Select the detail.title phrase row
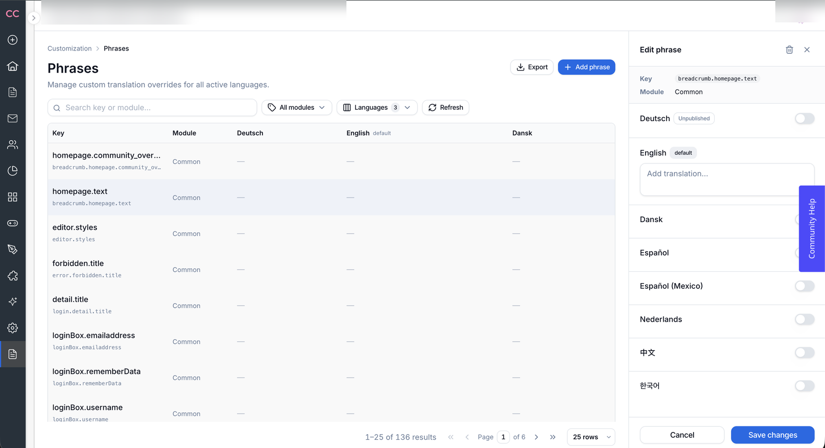This screenshot has width=825, height=448. point(331,305)
